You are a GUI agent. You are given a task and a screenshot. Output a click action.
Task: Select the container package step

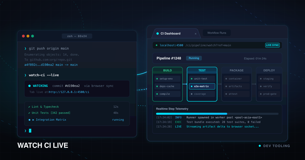237,79
